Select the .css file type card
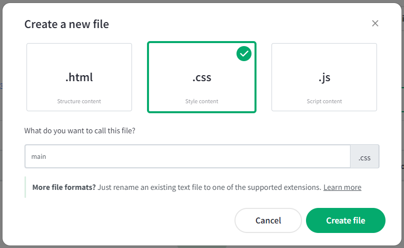Screen dimensions: 404x248 (x=201, y=77)
